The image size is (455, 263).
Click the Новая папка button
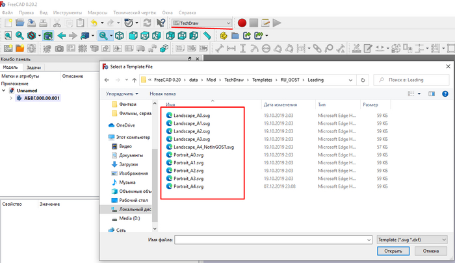(163, 94)
